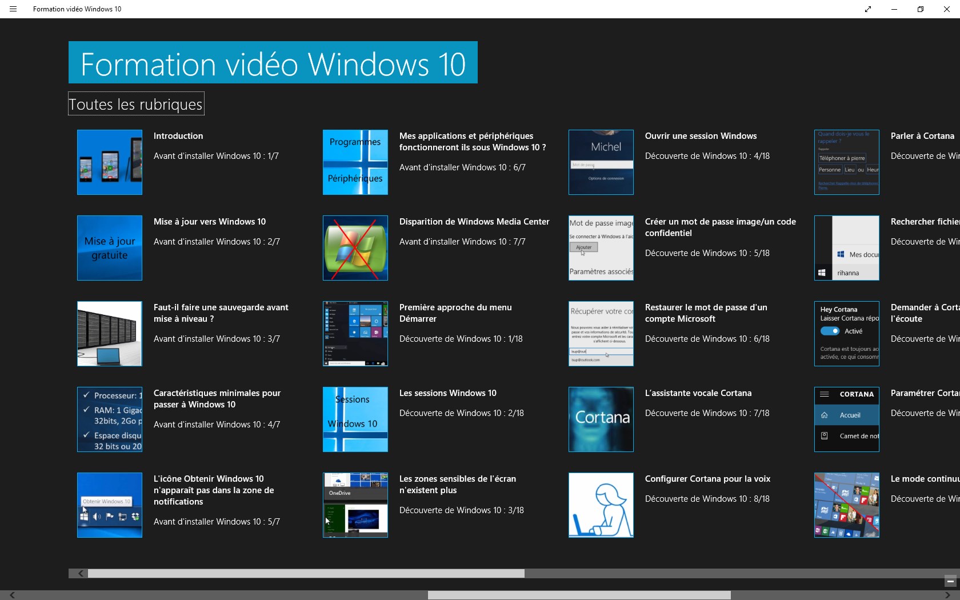Screen dimensions: 960x600
Task: Open the minimum requirements checklist thumbnail
Action: pyautogui.click(x=110, y=419)
